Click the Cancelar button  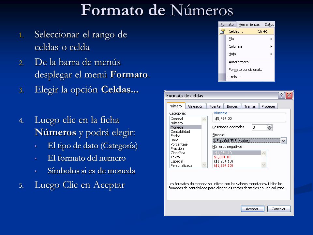pyautogui.click(x=279, y=209)
